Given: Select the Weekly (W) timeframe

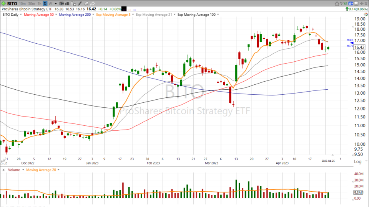Looking at the screenshot, I should [x=50, y=3].
